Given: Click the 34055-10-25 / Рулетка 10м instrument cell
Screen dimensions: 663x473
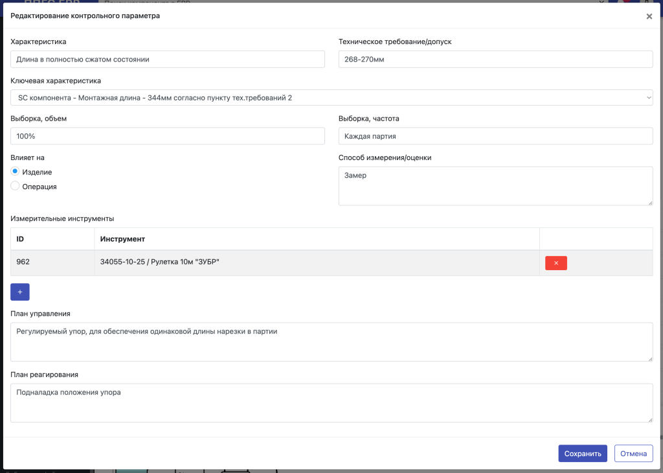Looking at the screenshot, I should [x=317, y=262].
